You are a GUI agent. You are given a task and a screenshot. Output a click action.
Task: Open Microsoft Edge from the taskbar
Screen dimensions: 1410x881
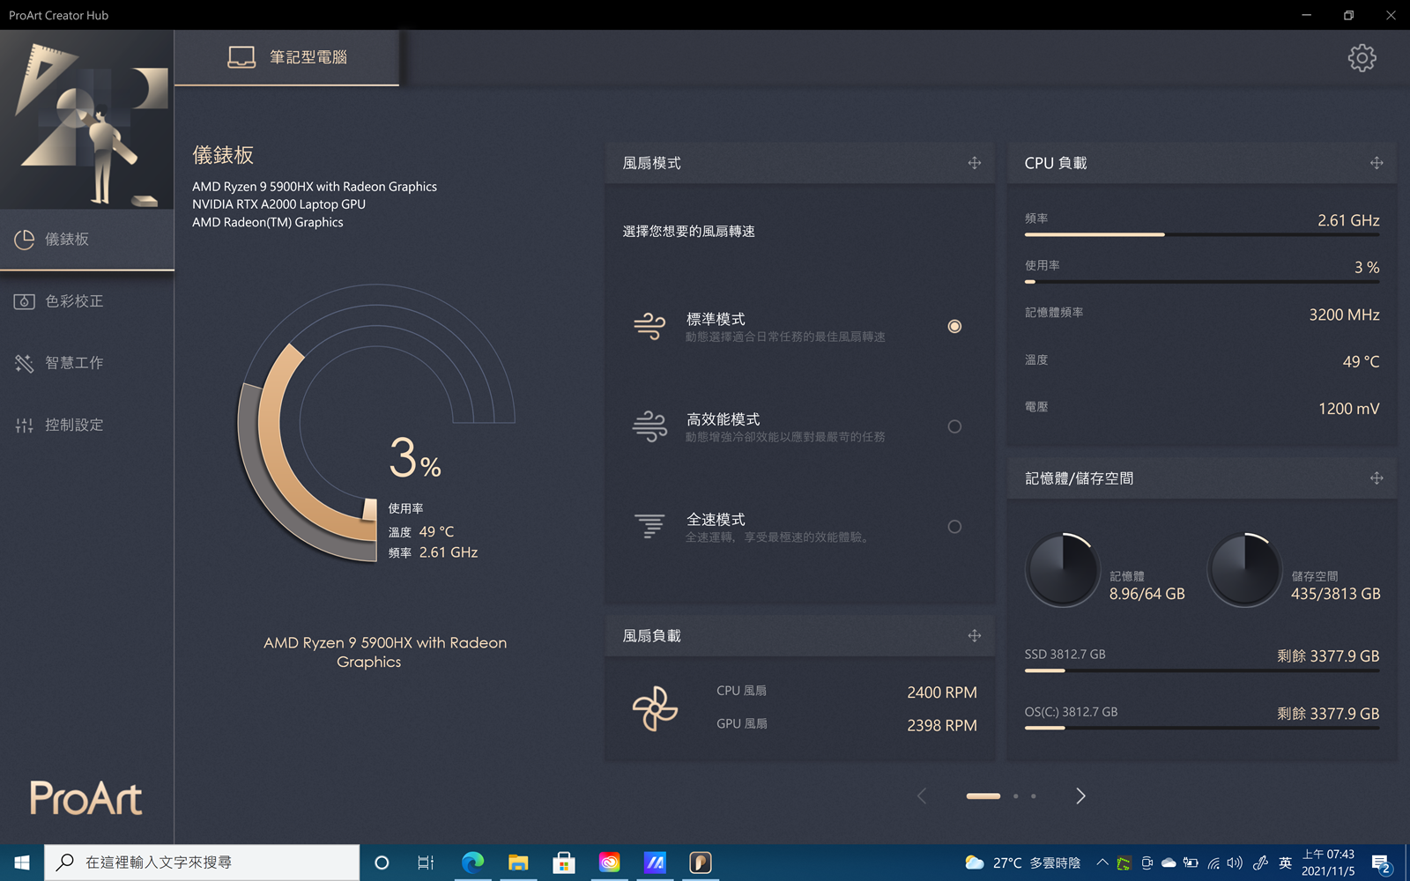(x=472, y=862)
